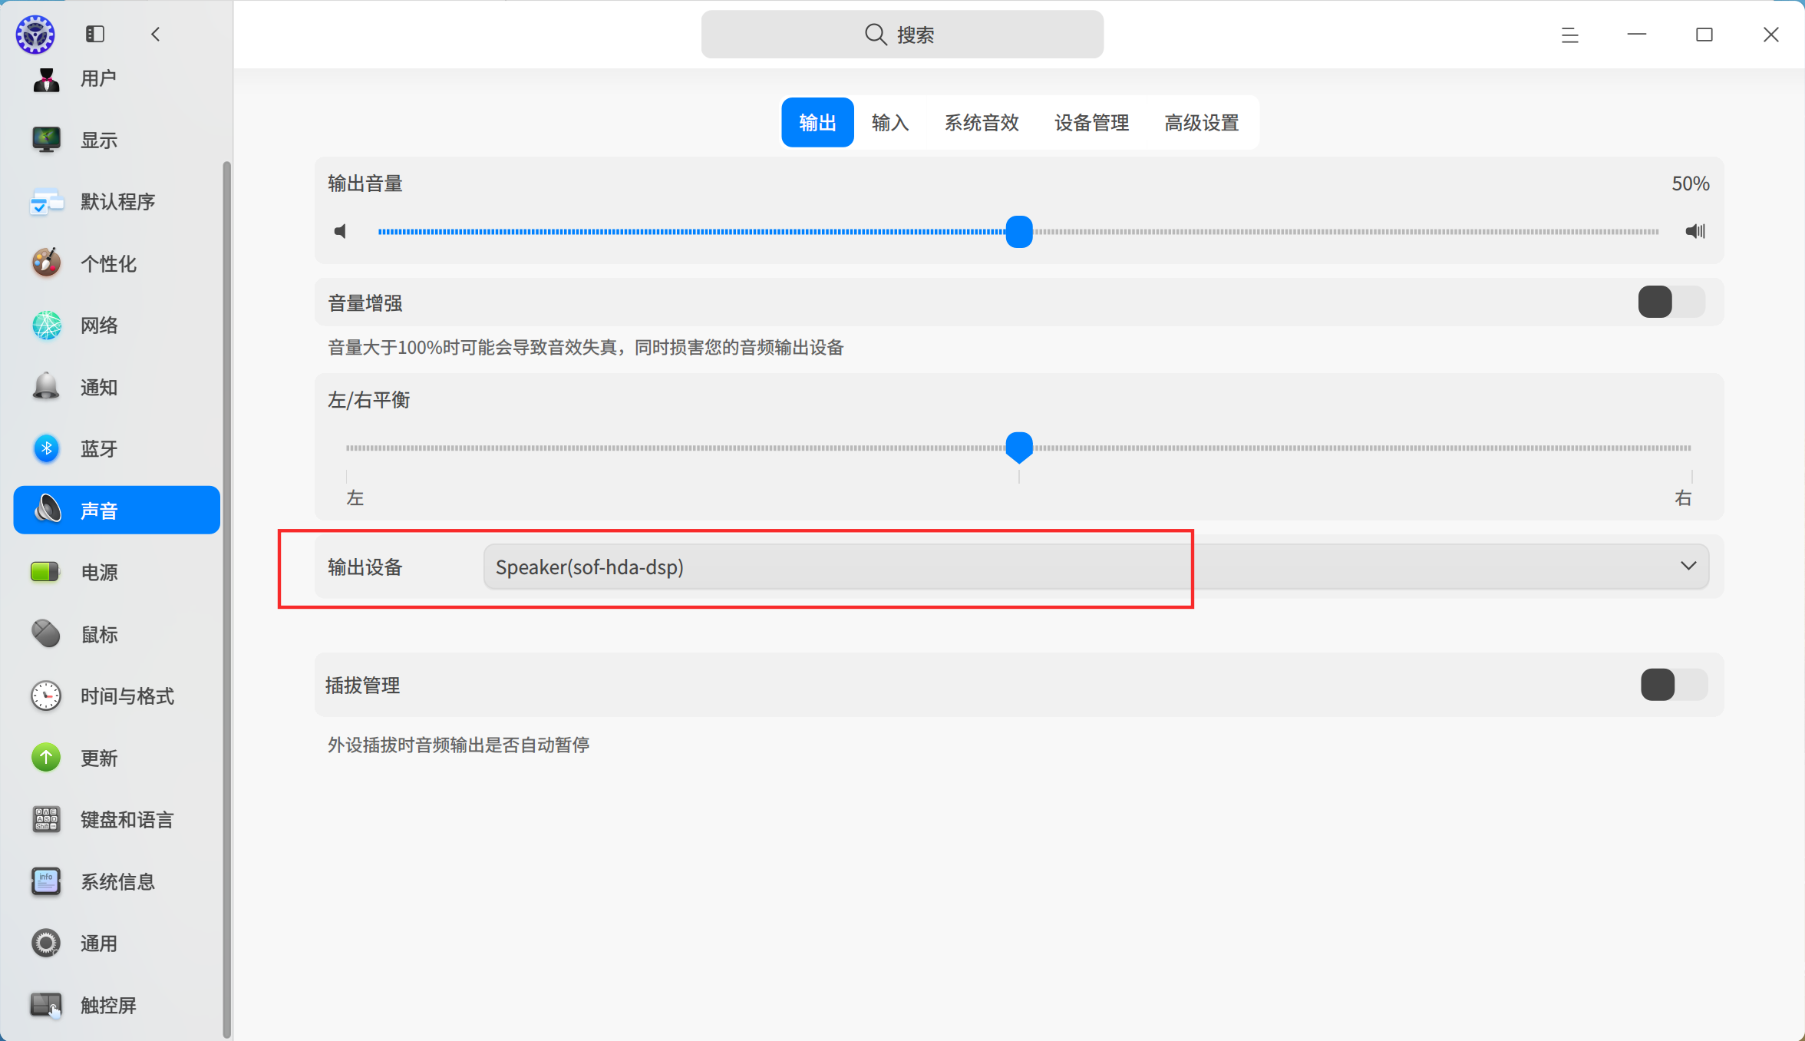Toggle the sidebar visibility icon
The height and width of the screenshot is (1041, 1805).
(x=95, y=34)
